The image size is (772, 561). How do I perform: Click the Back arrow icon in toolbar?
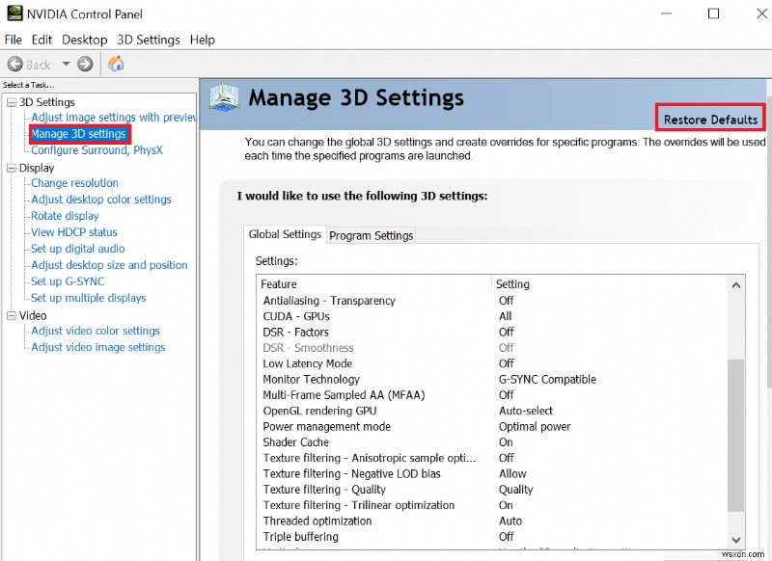tap(15, 65)
